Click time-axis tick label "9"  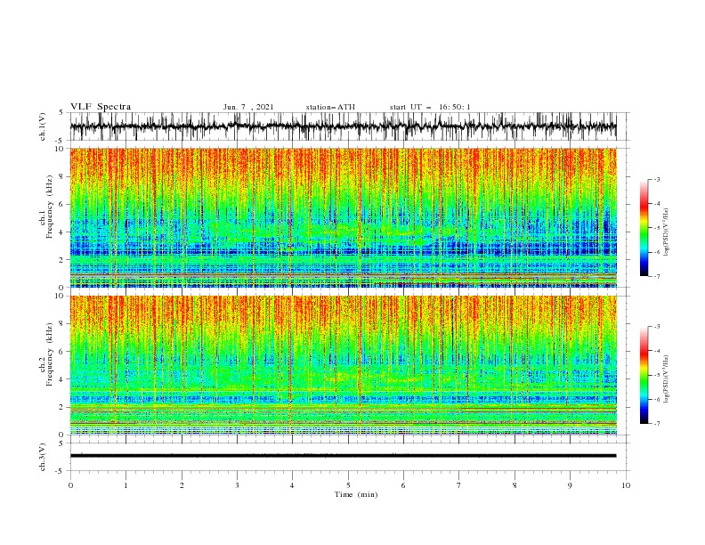tap(570, 485)
